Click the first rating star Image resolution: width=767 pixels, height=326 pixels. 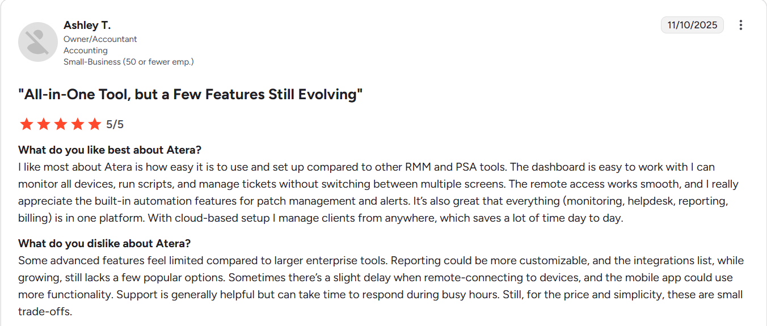click(x=26, y=124)
